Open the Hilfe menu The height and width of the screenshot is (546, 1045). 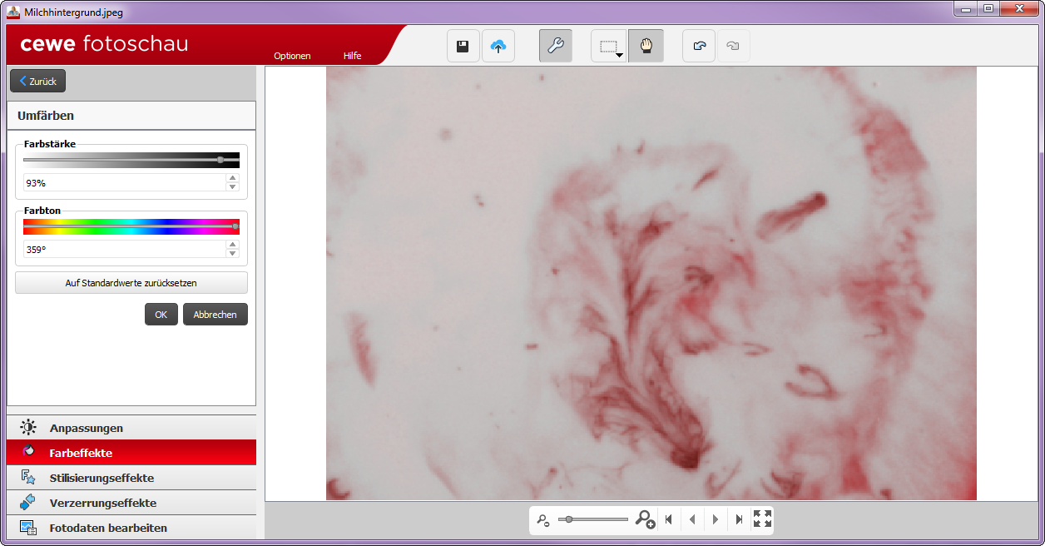352,56
